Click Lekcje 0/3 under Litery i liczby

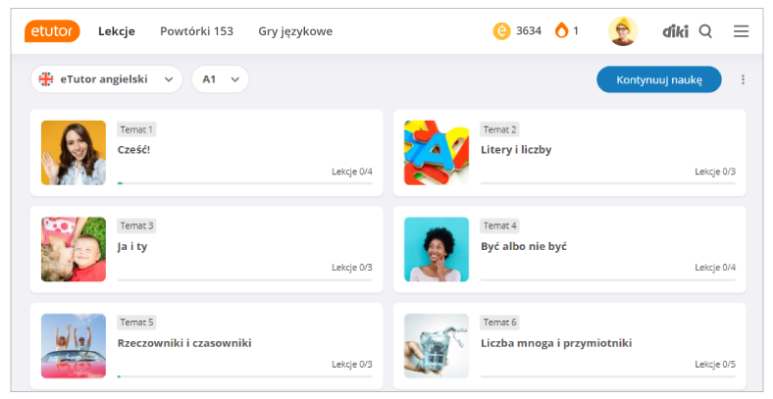tap(715, 172)
